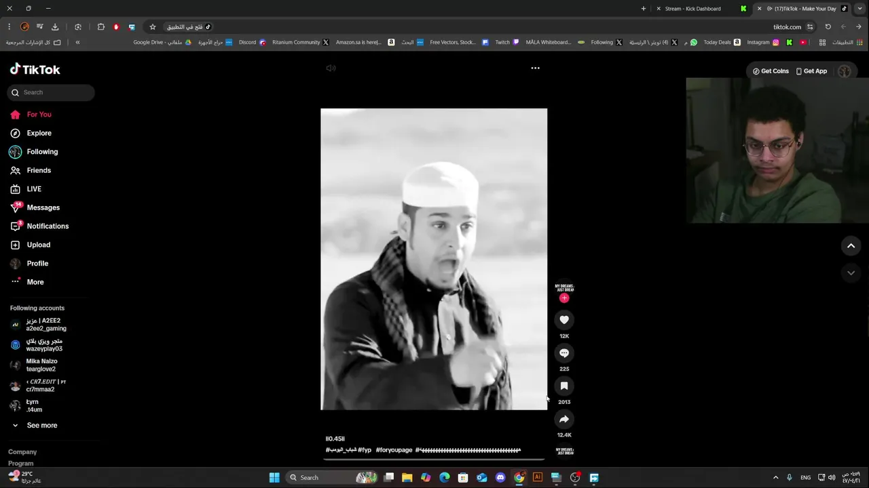Screen dimensions: 869x488
Task: Expand See more following accounts
Action: coord(35,426)
